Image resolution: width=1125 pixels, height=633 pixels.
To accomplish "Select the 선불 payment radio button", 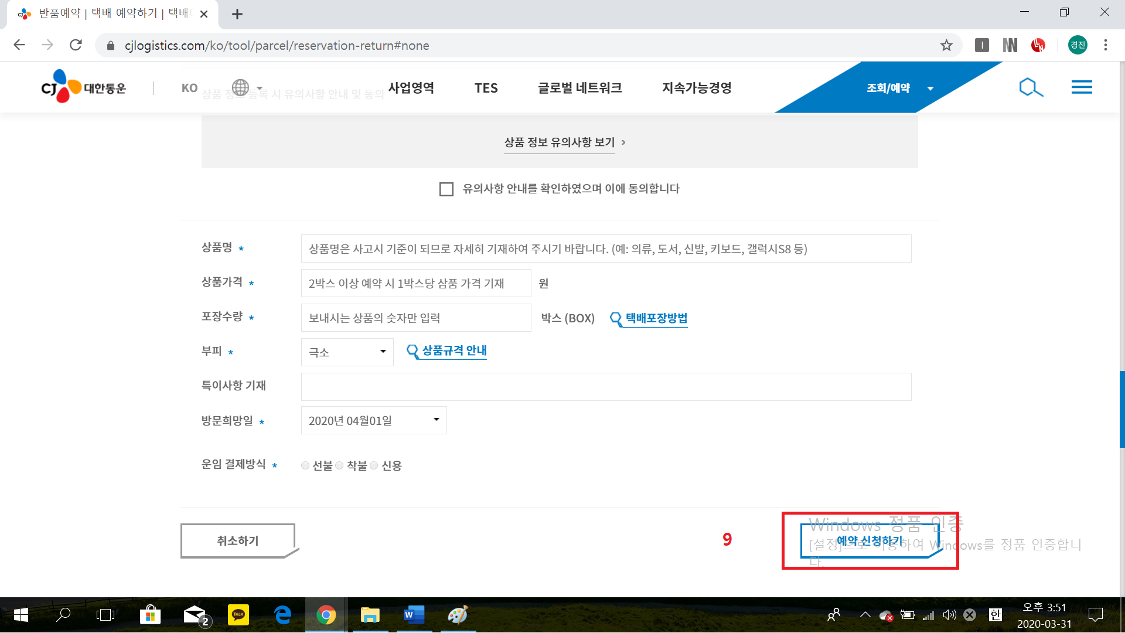I will point(305,465).
